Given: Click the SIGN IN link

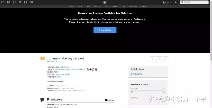Looking at the screenshot, I should (x=167, y=2).
